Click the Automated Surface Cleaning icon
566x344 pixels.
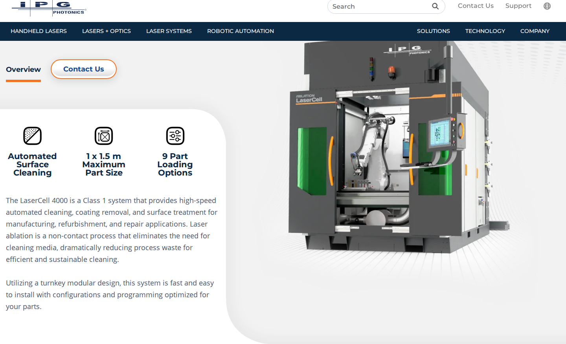tap(32, 136)
